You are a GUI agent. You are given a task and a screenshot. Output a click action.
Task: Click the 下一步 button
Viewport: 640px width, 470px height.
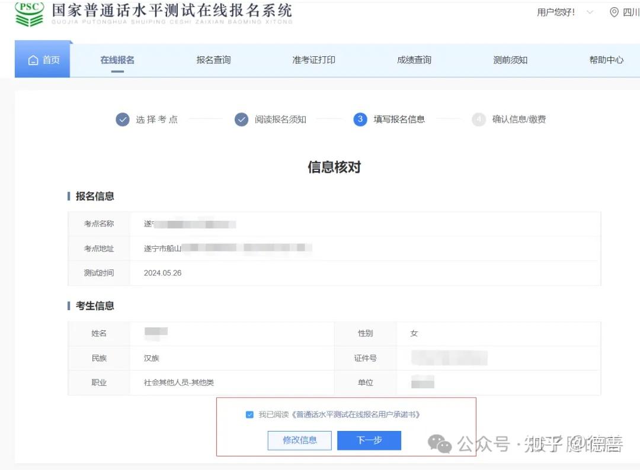369,440
